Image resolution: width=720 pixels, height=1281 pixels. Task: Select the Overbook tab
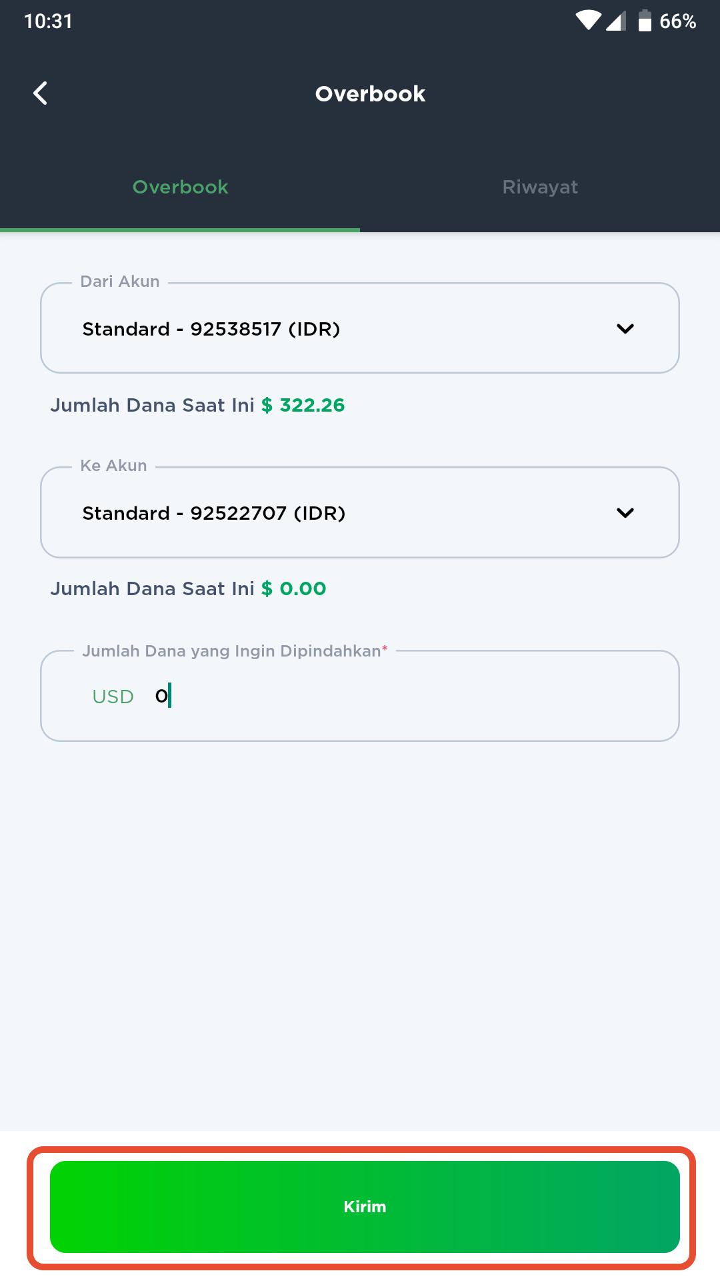[180, 187]
